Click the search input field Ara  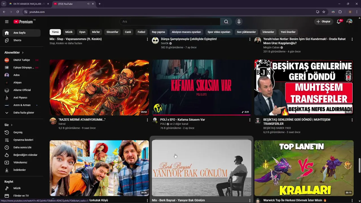(170, 22)
